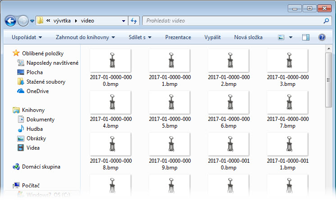
Task: Click the OneDrive cloud icon
Action: pos(21,91)
